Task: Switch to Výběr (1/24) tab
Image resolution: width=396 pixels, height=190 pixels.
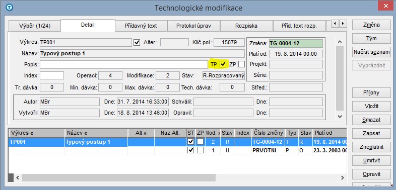Action: pyautogui.click(x=35, y=26)
